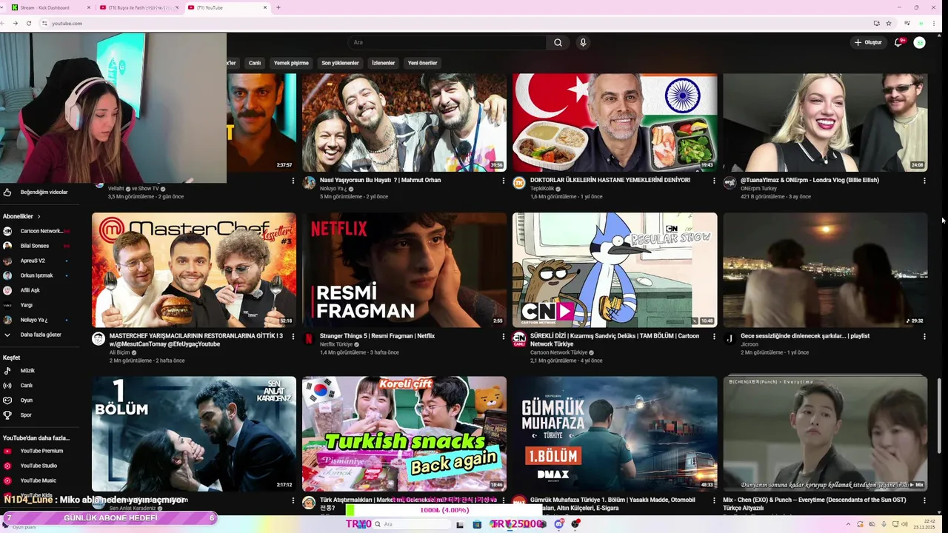Select the Son yüklenenler filter chip
948x533 pixels.
point(340,63)
